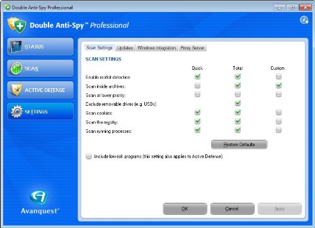The height and width of the screenshot is (228, 315).
Task: Click the Custom column header
Action: tap(278, 68)
